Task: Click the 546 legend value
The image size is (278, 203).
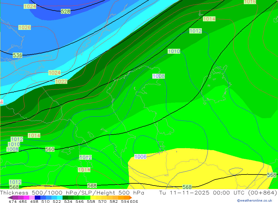Action: coord(80,201)
